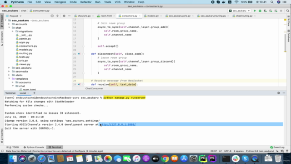Collapse the seo_asukaru root folder
Image resolution: width=291 pixels, height=164 pixels.
pyautogui.click(x=6, y=20)
